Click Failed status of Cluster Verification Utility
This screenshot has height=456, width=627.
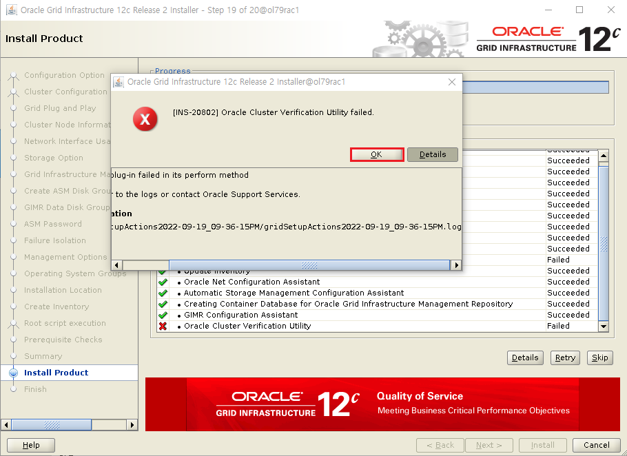[x=558, y=326]
